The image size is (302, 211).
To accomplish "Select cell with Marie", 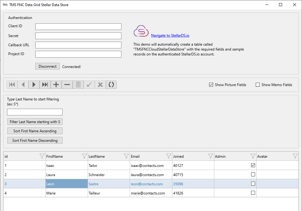I will tap(67, 193).
